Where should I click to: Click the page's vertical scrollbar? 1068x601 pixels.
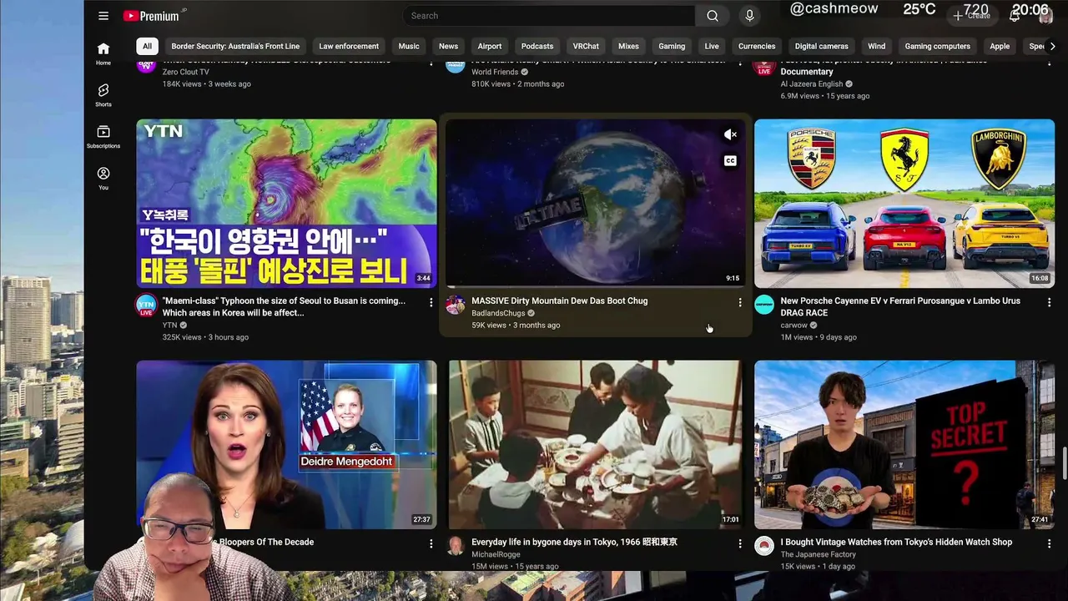[x=1065, y=464]
